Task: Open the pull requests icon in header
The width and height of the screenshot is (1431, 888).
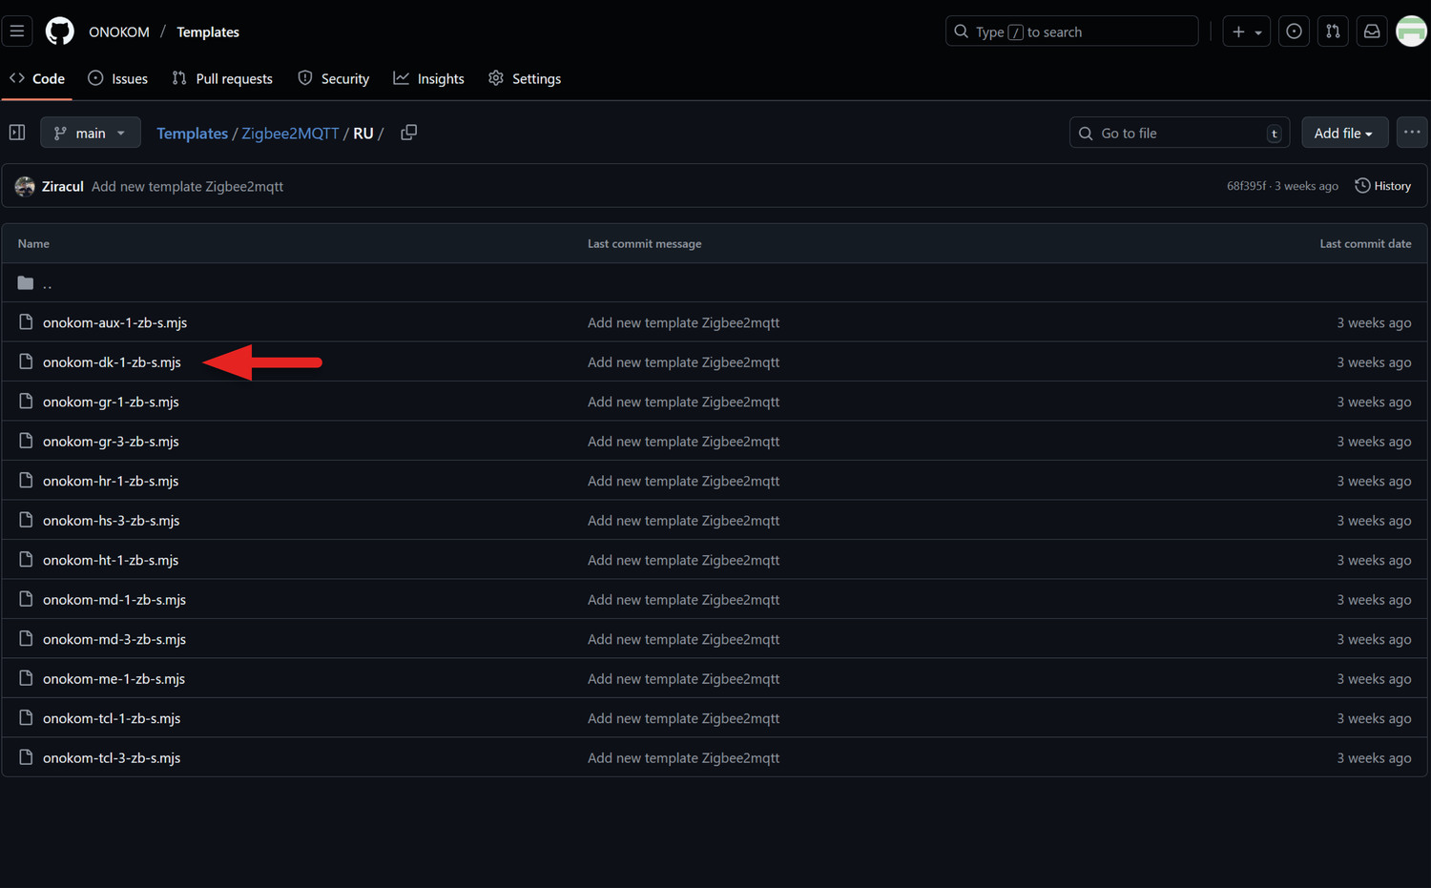Action: pyautogui.click(x=1333, y=31)
